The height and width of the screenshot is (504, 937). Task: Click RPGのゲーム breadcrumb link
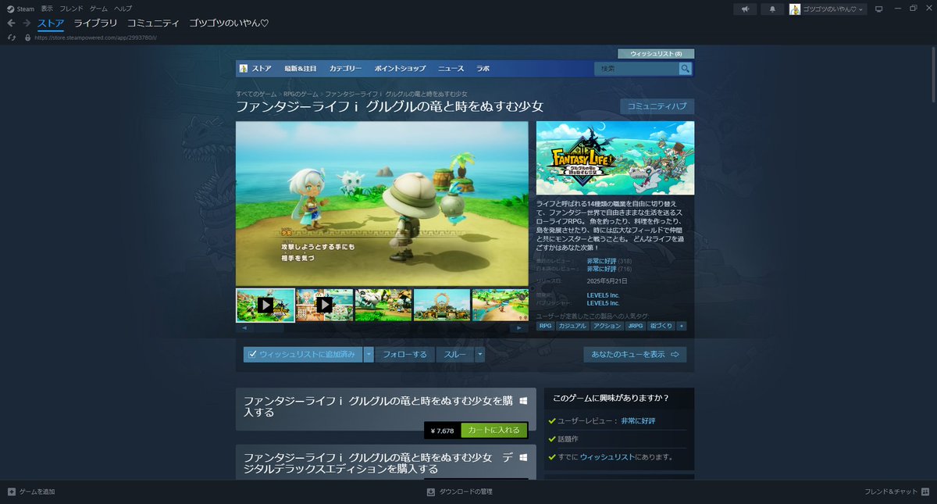301,94
